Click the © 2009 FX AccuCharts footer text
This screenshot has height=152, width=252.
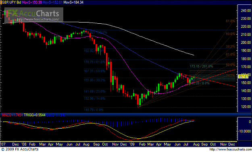[x=20, y=149]
